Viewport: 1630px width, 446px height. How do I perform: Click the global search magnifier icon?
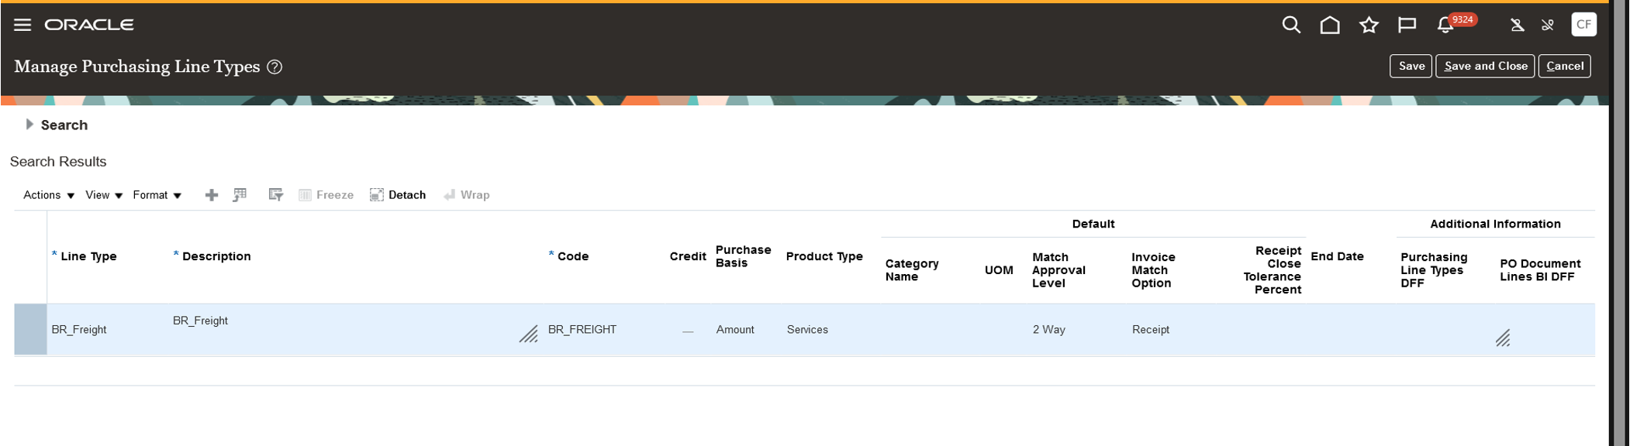[1290, 25]
